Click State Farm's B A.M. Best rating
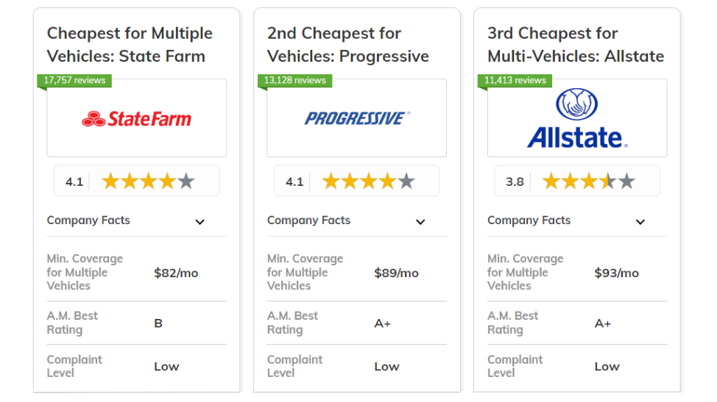The image size is (717, 402). point(158,323)
